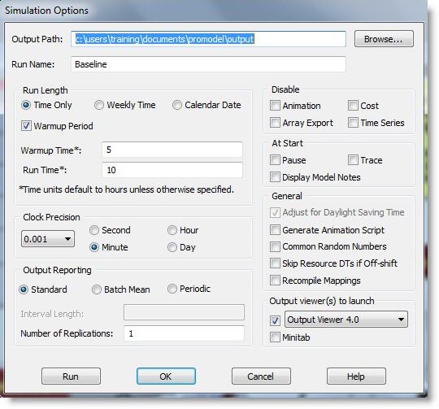Click the Run button
The height and width of the screenshot is (409, 439).
[x=71, y=376]
